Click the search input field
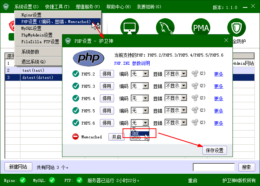This screenshot has height=186, width=260. (x=214, y=167)
